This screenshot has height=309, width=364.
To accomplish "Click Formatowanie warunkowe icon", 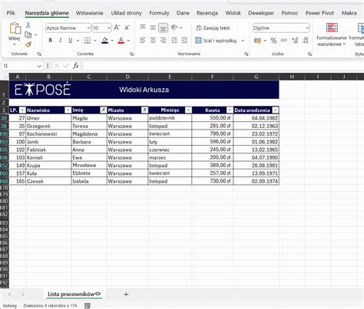I will click(332, 28).
